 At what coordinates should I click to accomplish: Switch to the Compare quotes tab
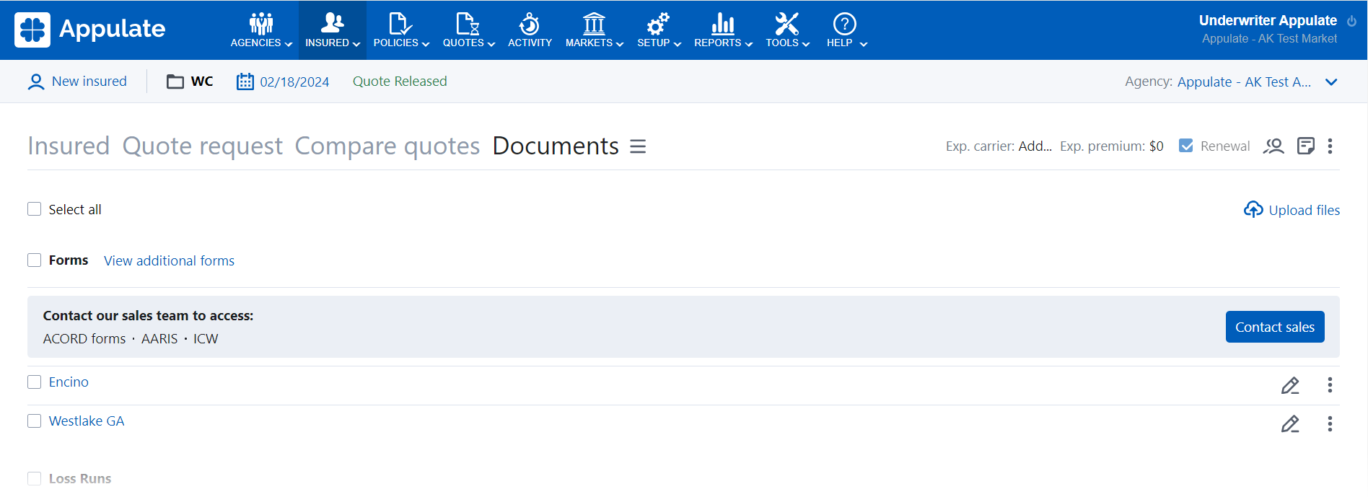pos(387,146)
